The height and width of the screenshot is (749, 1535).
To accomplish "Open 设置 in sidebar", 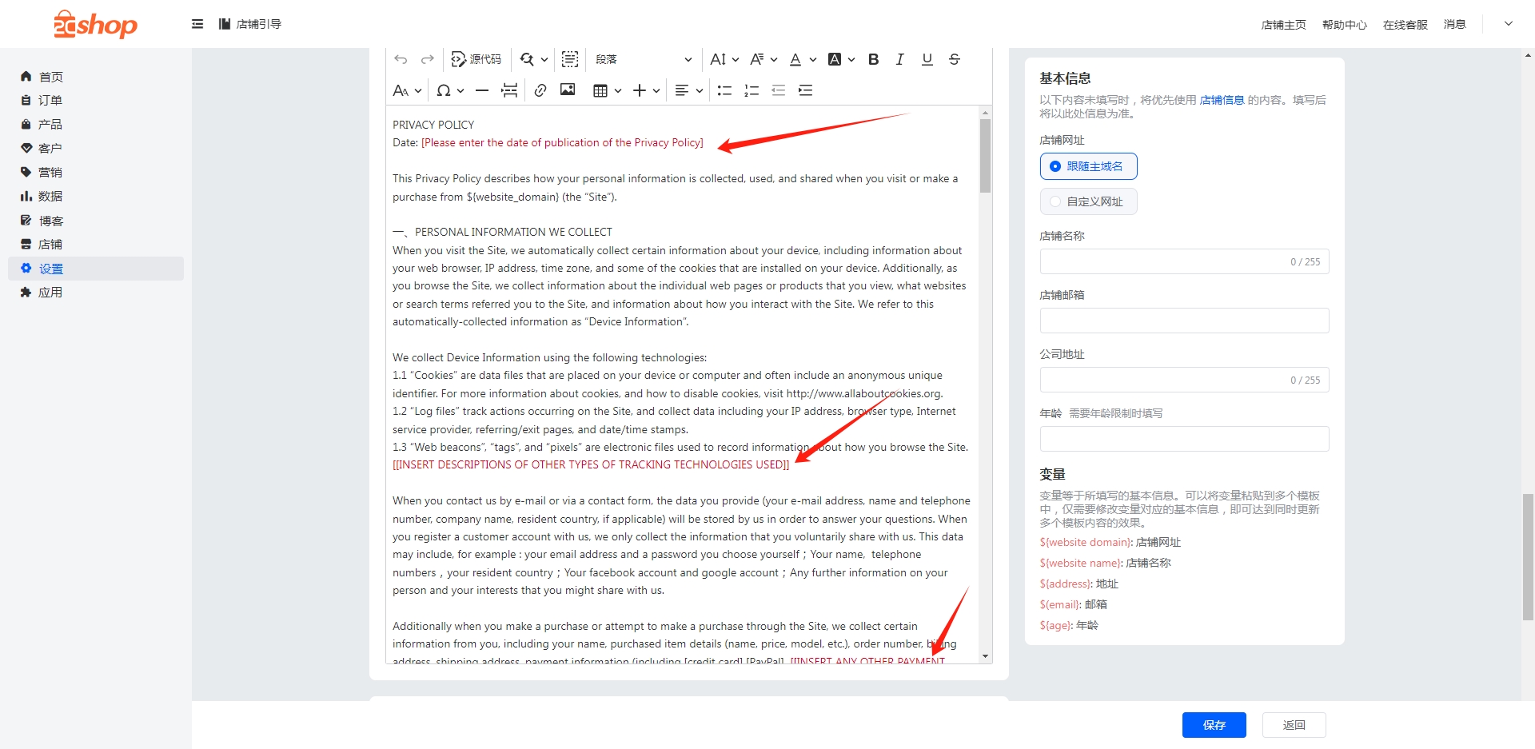I will 96,269.
